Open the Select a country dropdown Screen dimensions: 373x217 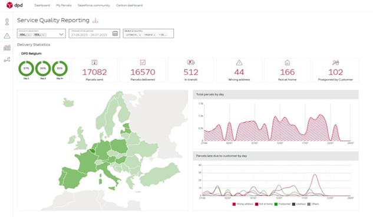tap(148, 34)
